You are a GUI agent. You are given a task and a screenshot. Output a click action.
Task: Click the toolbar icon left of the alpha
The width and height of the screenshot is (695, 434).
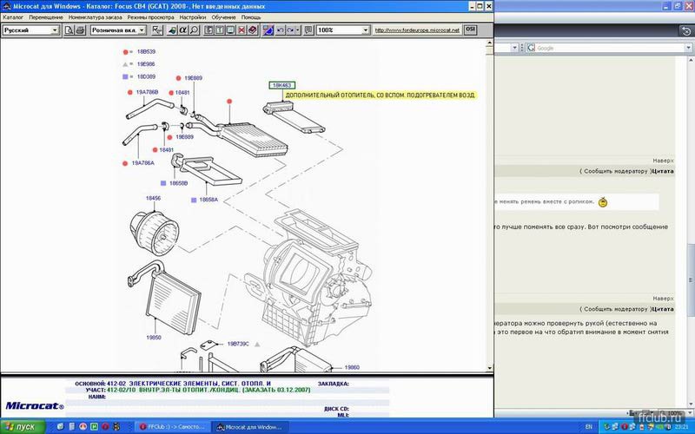(172, 30)
